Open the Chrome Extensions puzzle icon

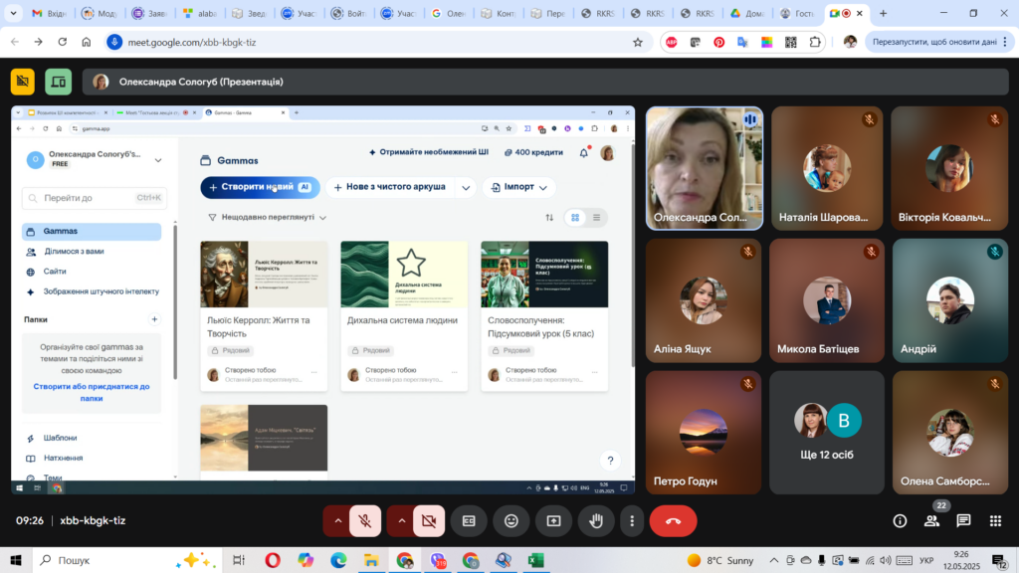pyautogui.click(x=815, y=42)
